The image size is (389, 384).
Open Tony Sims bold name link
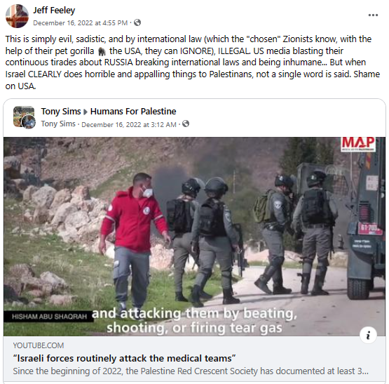(61, 112)
